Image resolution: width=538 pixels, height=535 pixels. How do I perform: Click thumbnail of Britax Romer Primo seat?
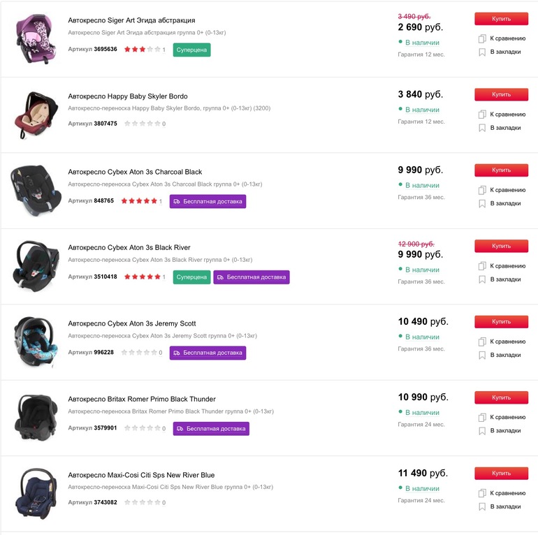tap(34, 417)
